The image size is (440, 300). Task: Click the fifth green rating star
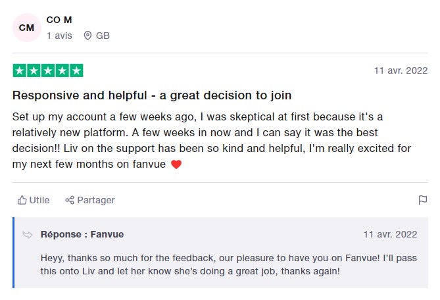[x=76, y=70]
